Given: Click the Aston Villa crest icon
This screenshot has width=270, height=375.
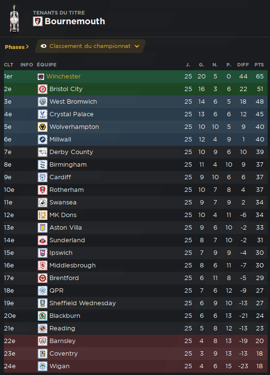Looking at the screenshot, I should coord(43,228).
